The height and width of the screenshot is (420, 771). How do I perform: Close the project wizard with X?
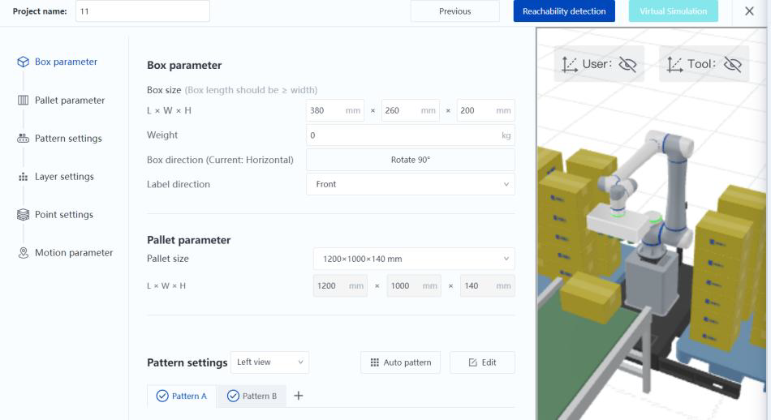coord(748,11)
